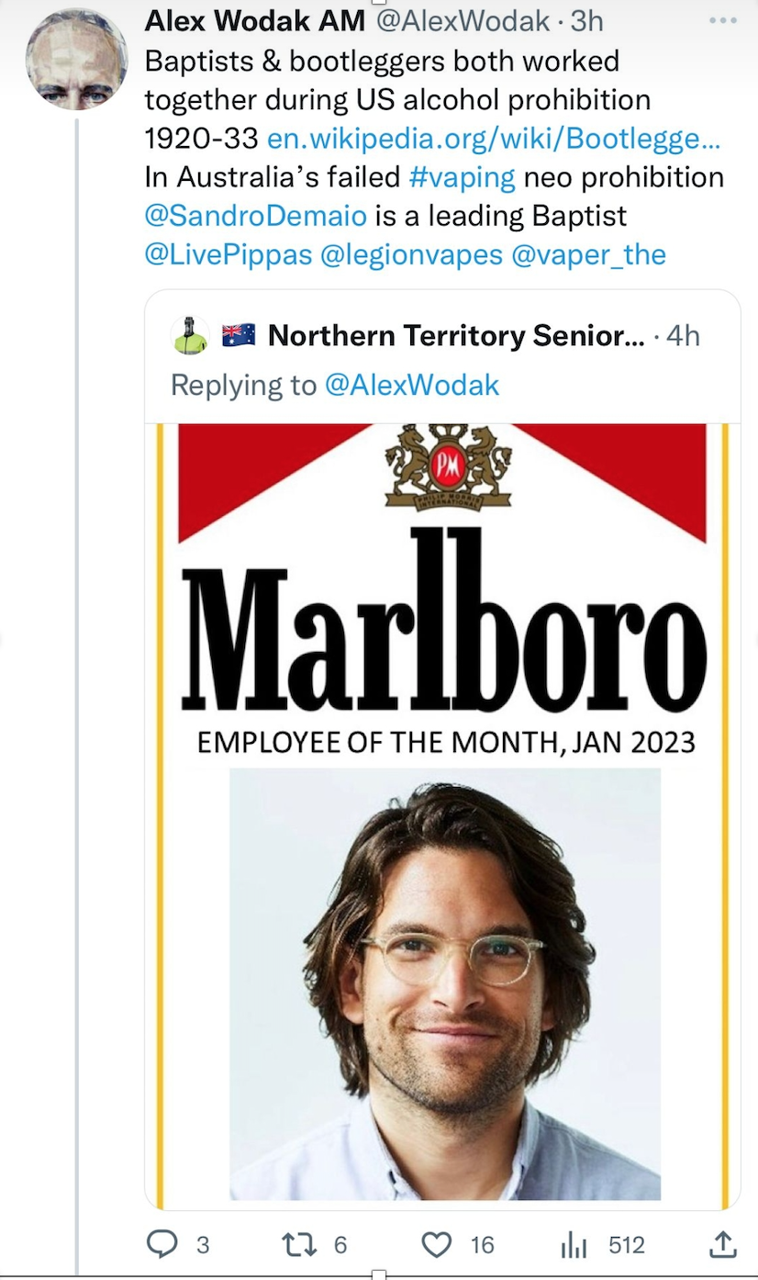
Task: Open the Northern Territory Senior quoted author name
Action: click(455, 336)
